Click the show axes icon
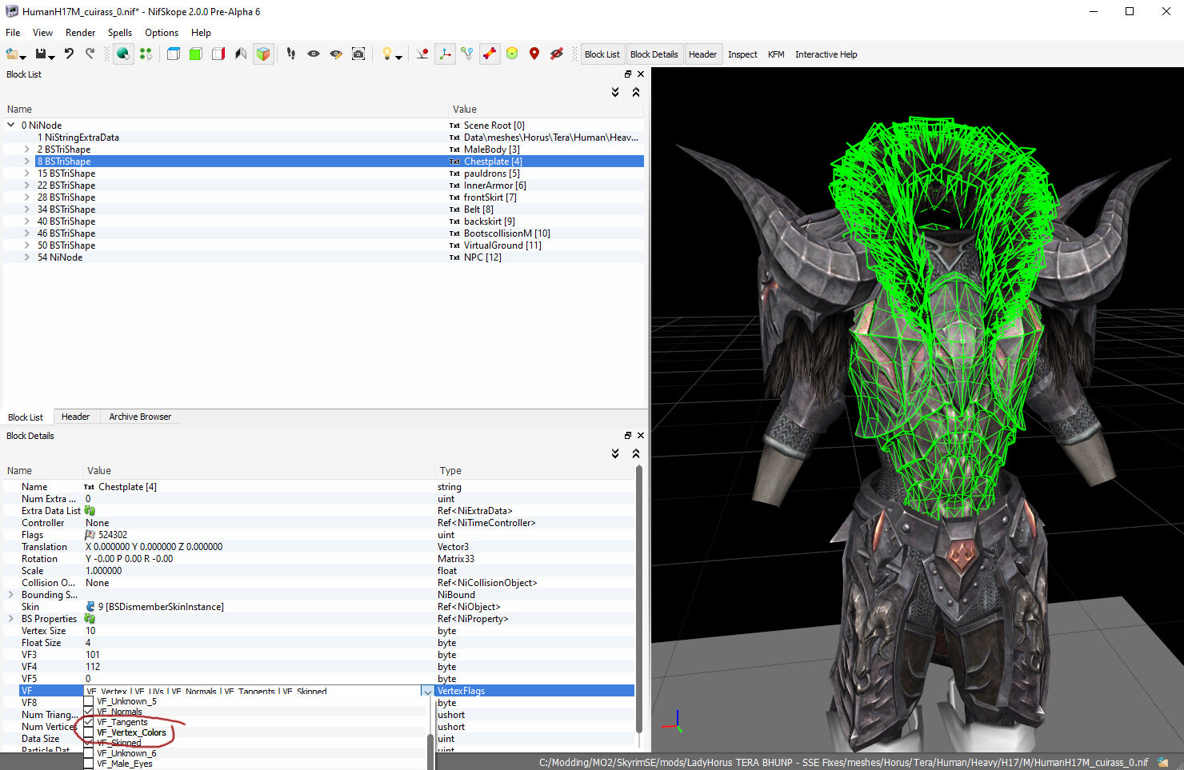The image size is (1184, 770). (x=445, y=54)
